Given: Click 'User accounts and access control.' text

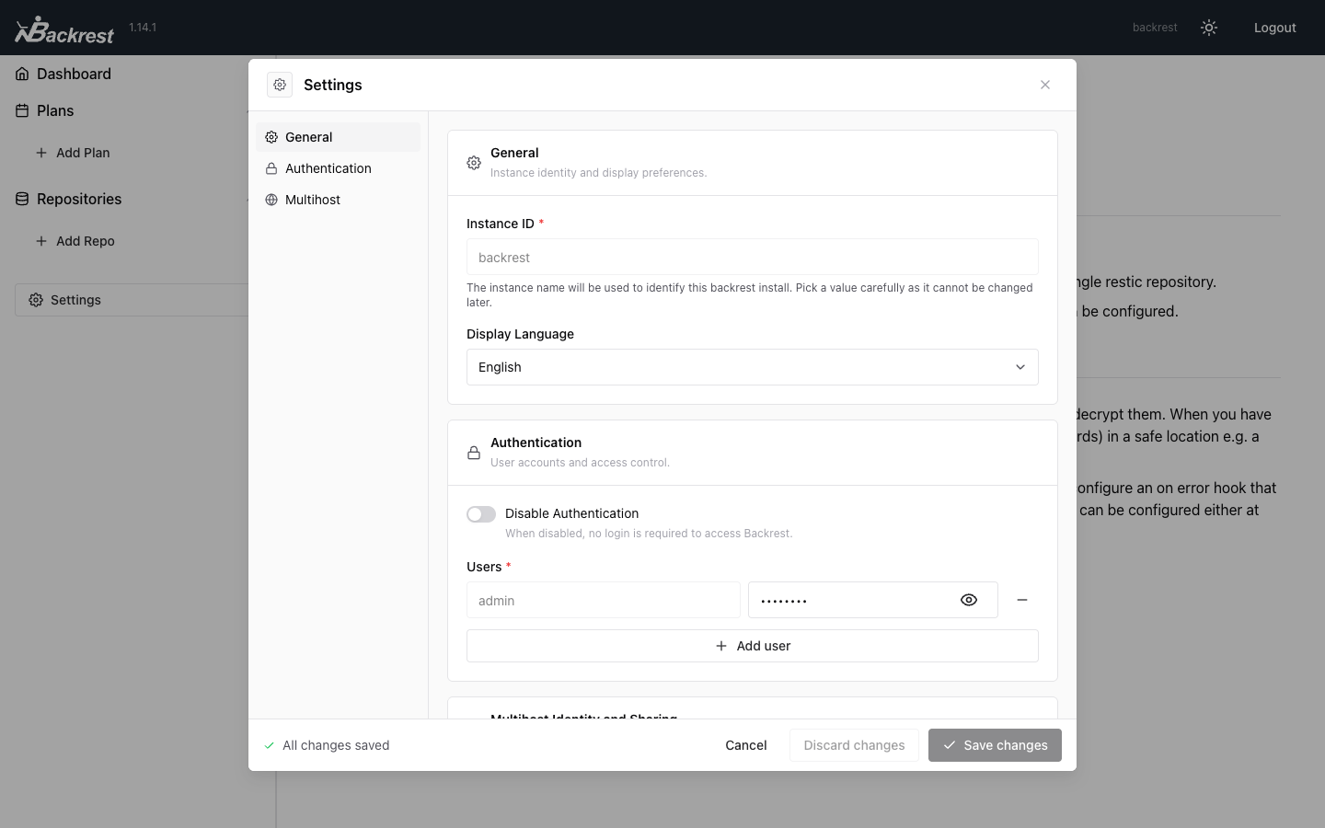Looking at the screenshot, I should coord(580,463).
